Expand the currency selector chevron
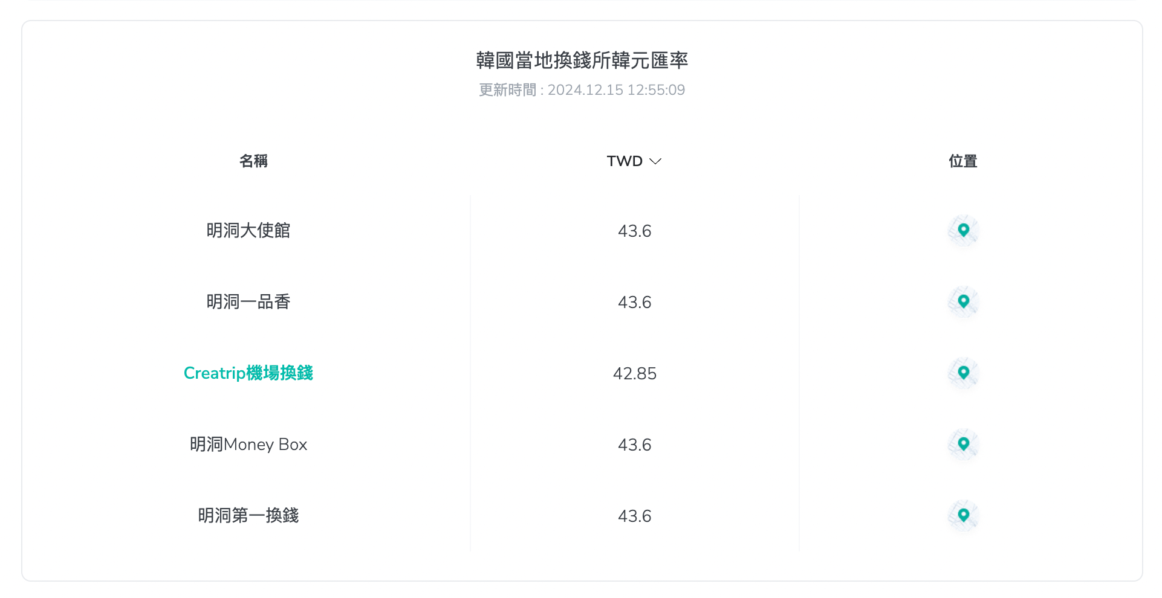 [x=656, y=161]
